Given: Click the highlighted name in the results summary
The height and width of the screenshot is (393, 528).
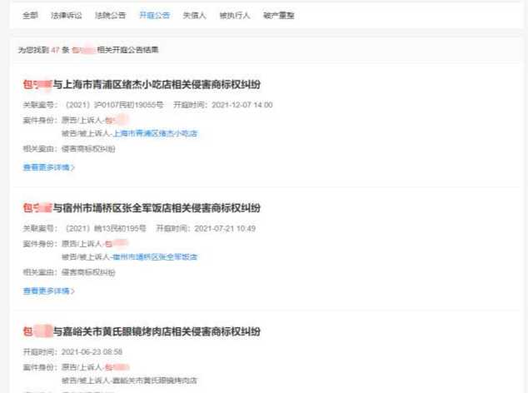Looking at the screenshot, I should (83, 50).
